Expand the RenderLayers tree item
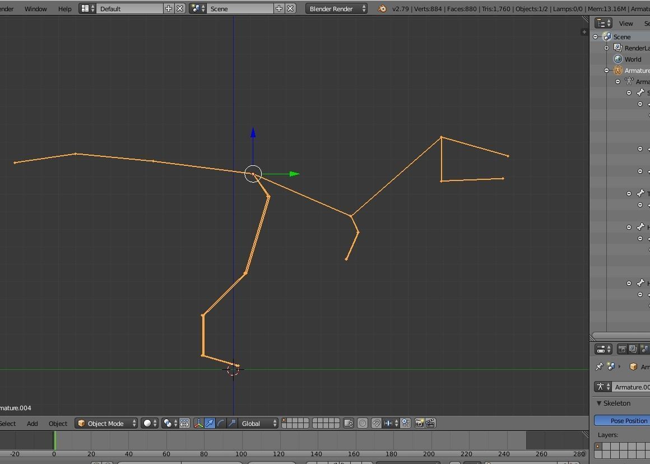The width and height of the screenshot is (650, 464). [606, 48]
